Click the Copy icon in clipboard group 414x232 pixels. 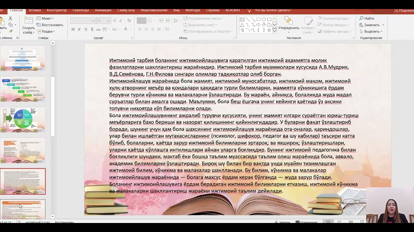click(10, 25)
